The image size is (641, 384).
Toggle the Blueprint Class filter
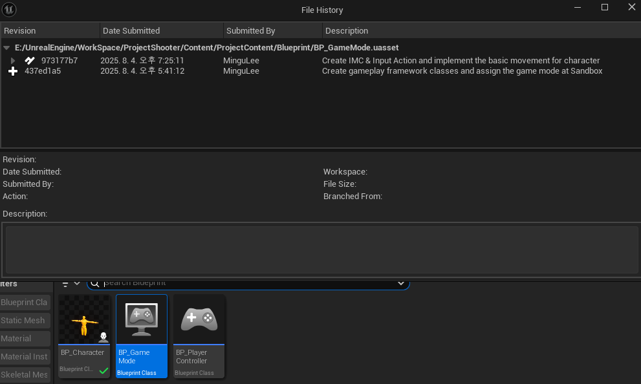tap(25, 303)
